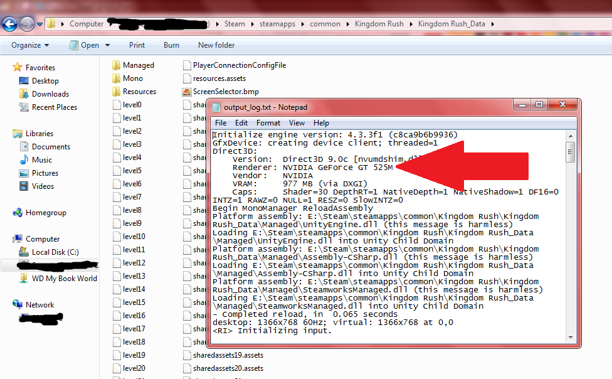The height and width of the screenshot is (379, 612).
Task: Click the Desktop icon in Favorites
Action: coord(24,81)
